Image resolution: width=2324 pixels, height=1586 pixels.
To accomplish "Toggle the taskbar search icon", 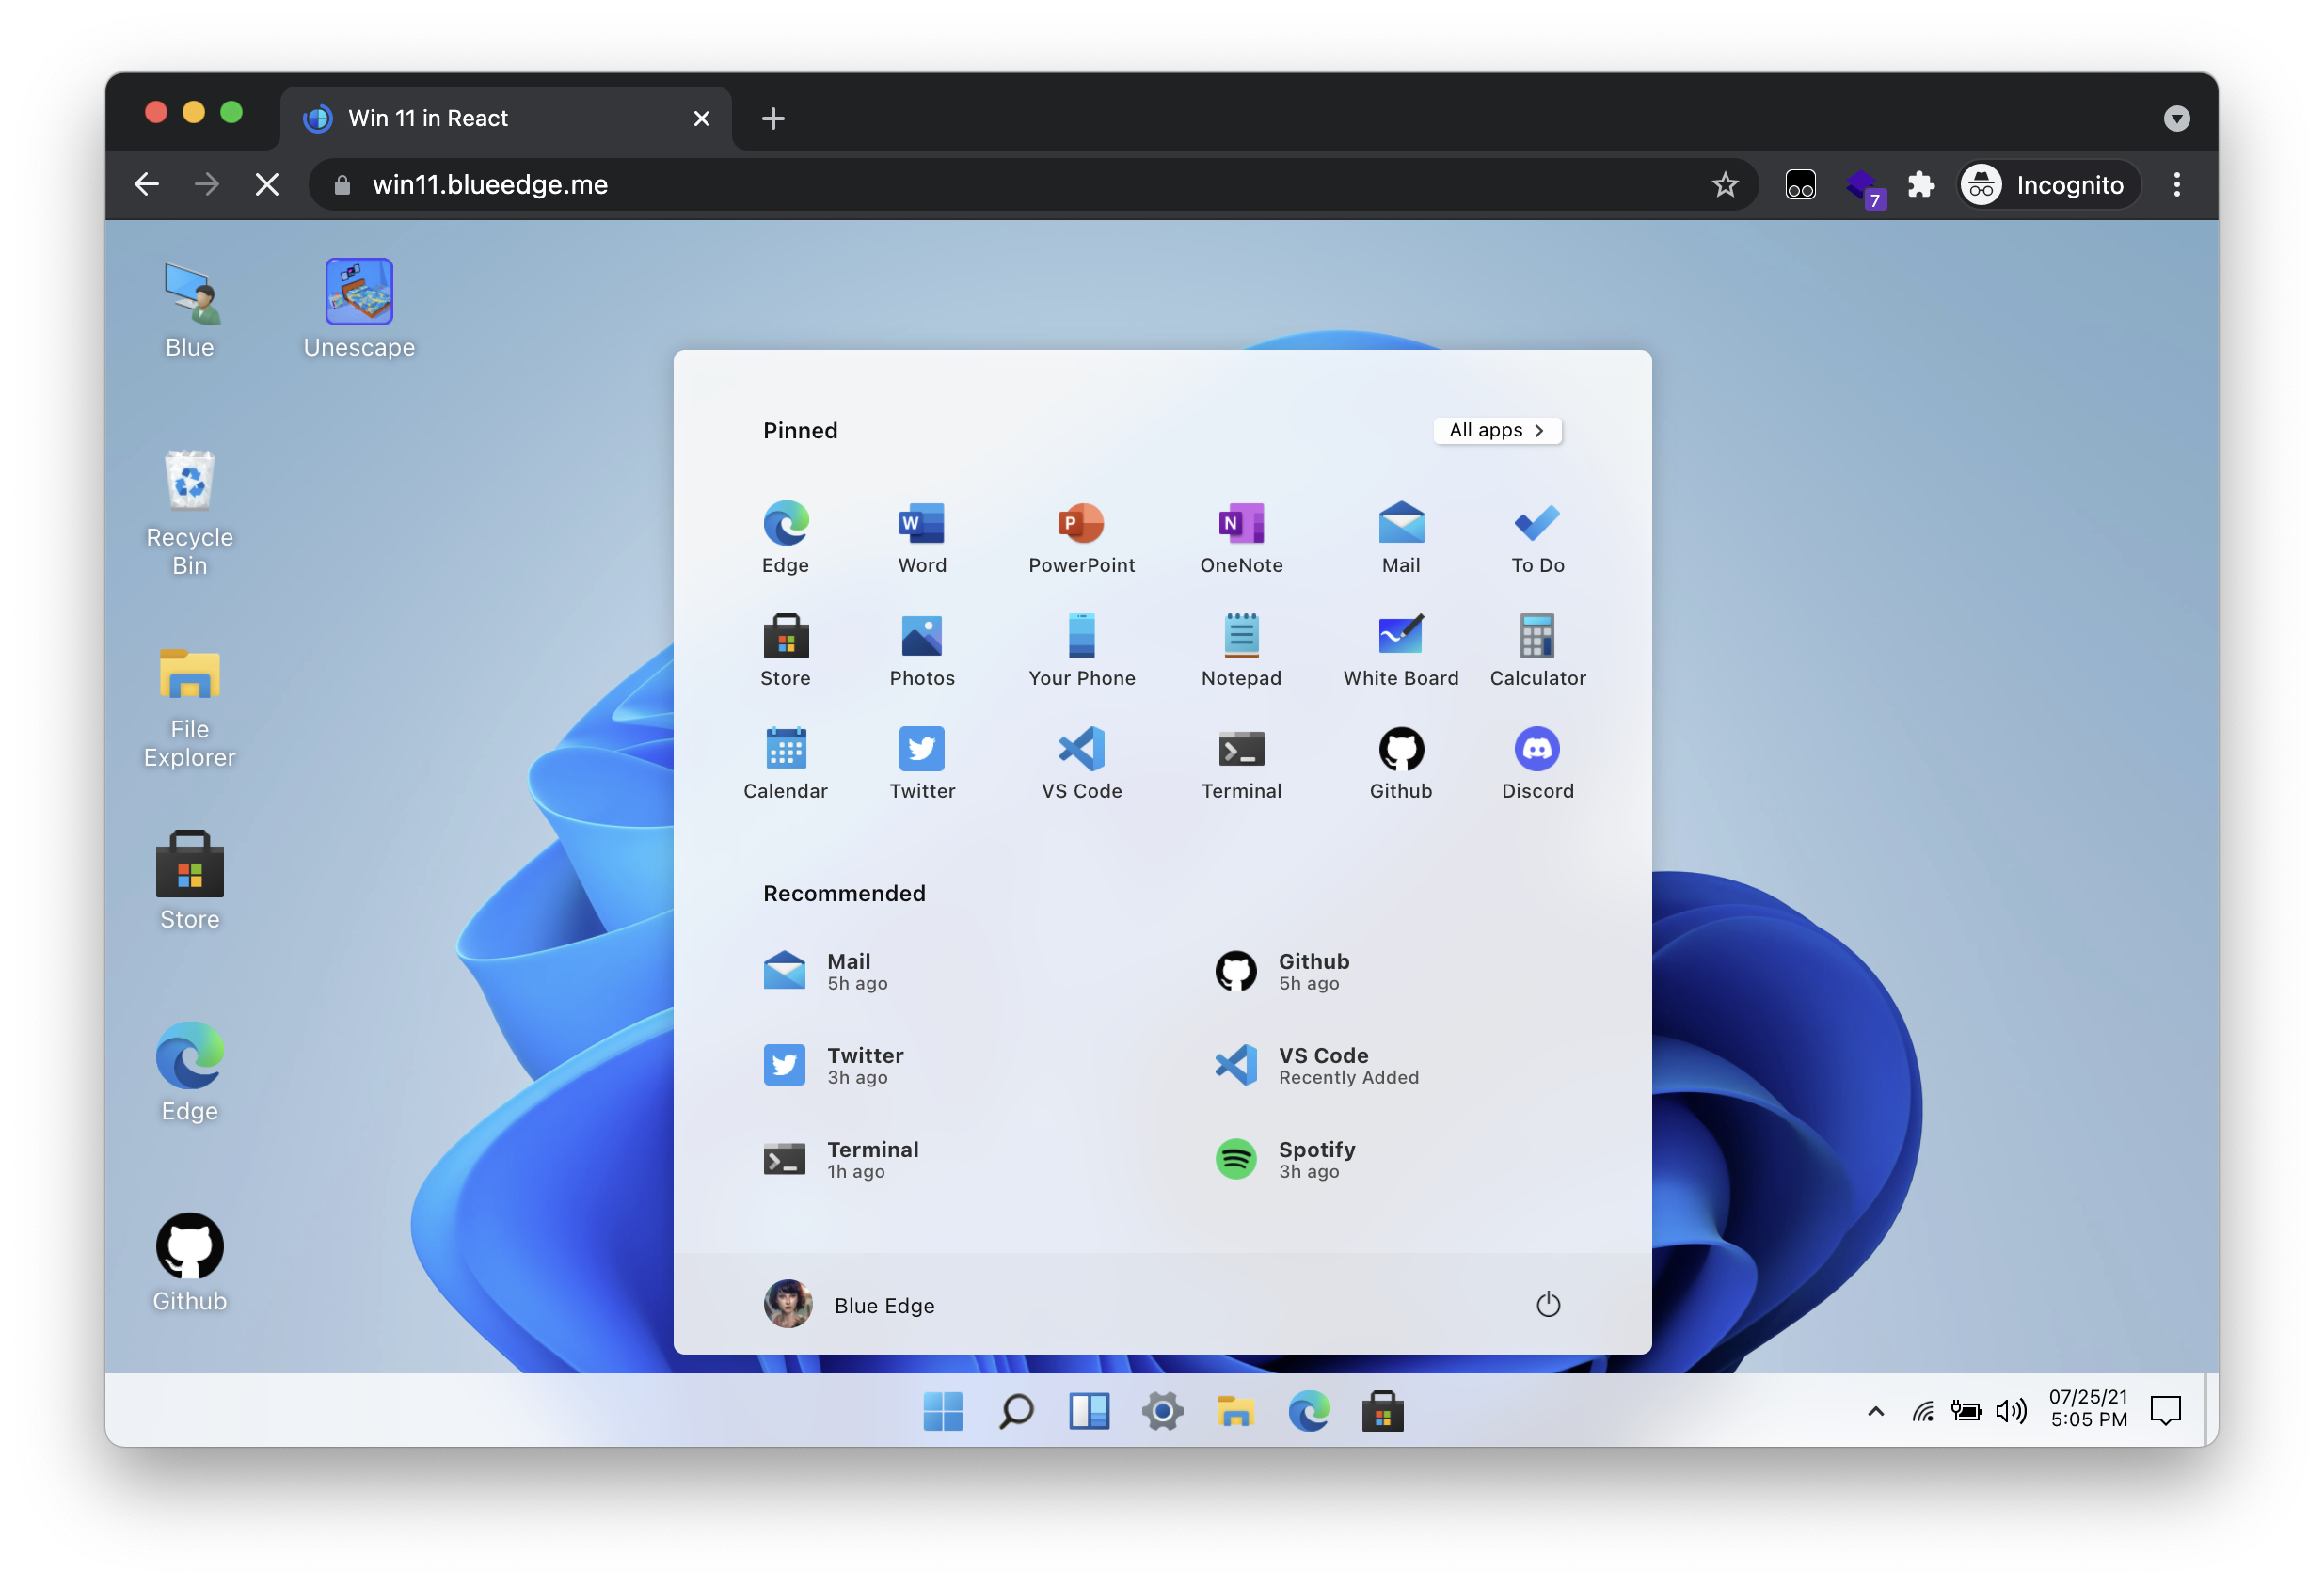I will (1016, 1412).
